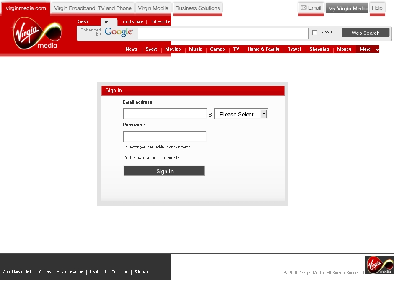Open the Movies section

click(173, 49)
